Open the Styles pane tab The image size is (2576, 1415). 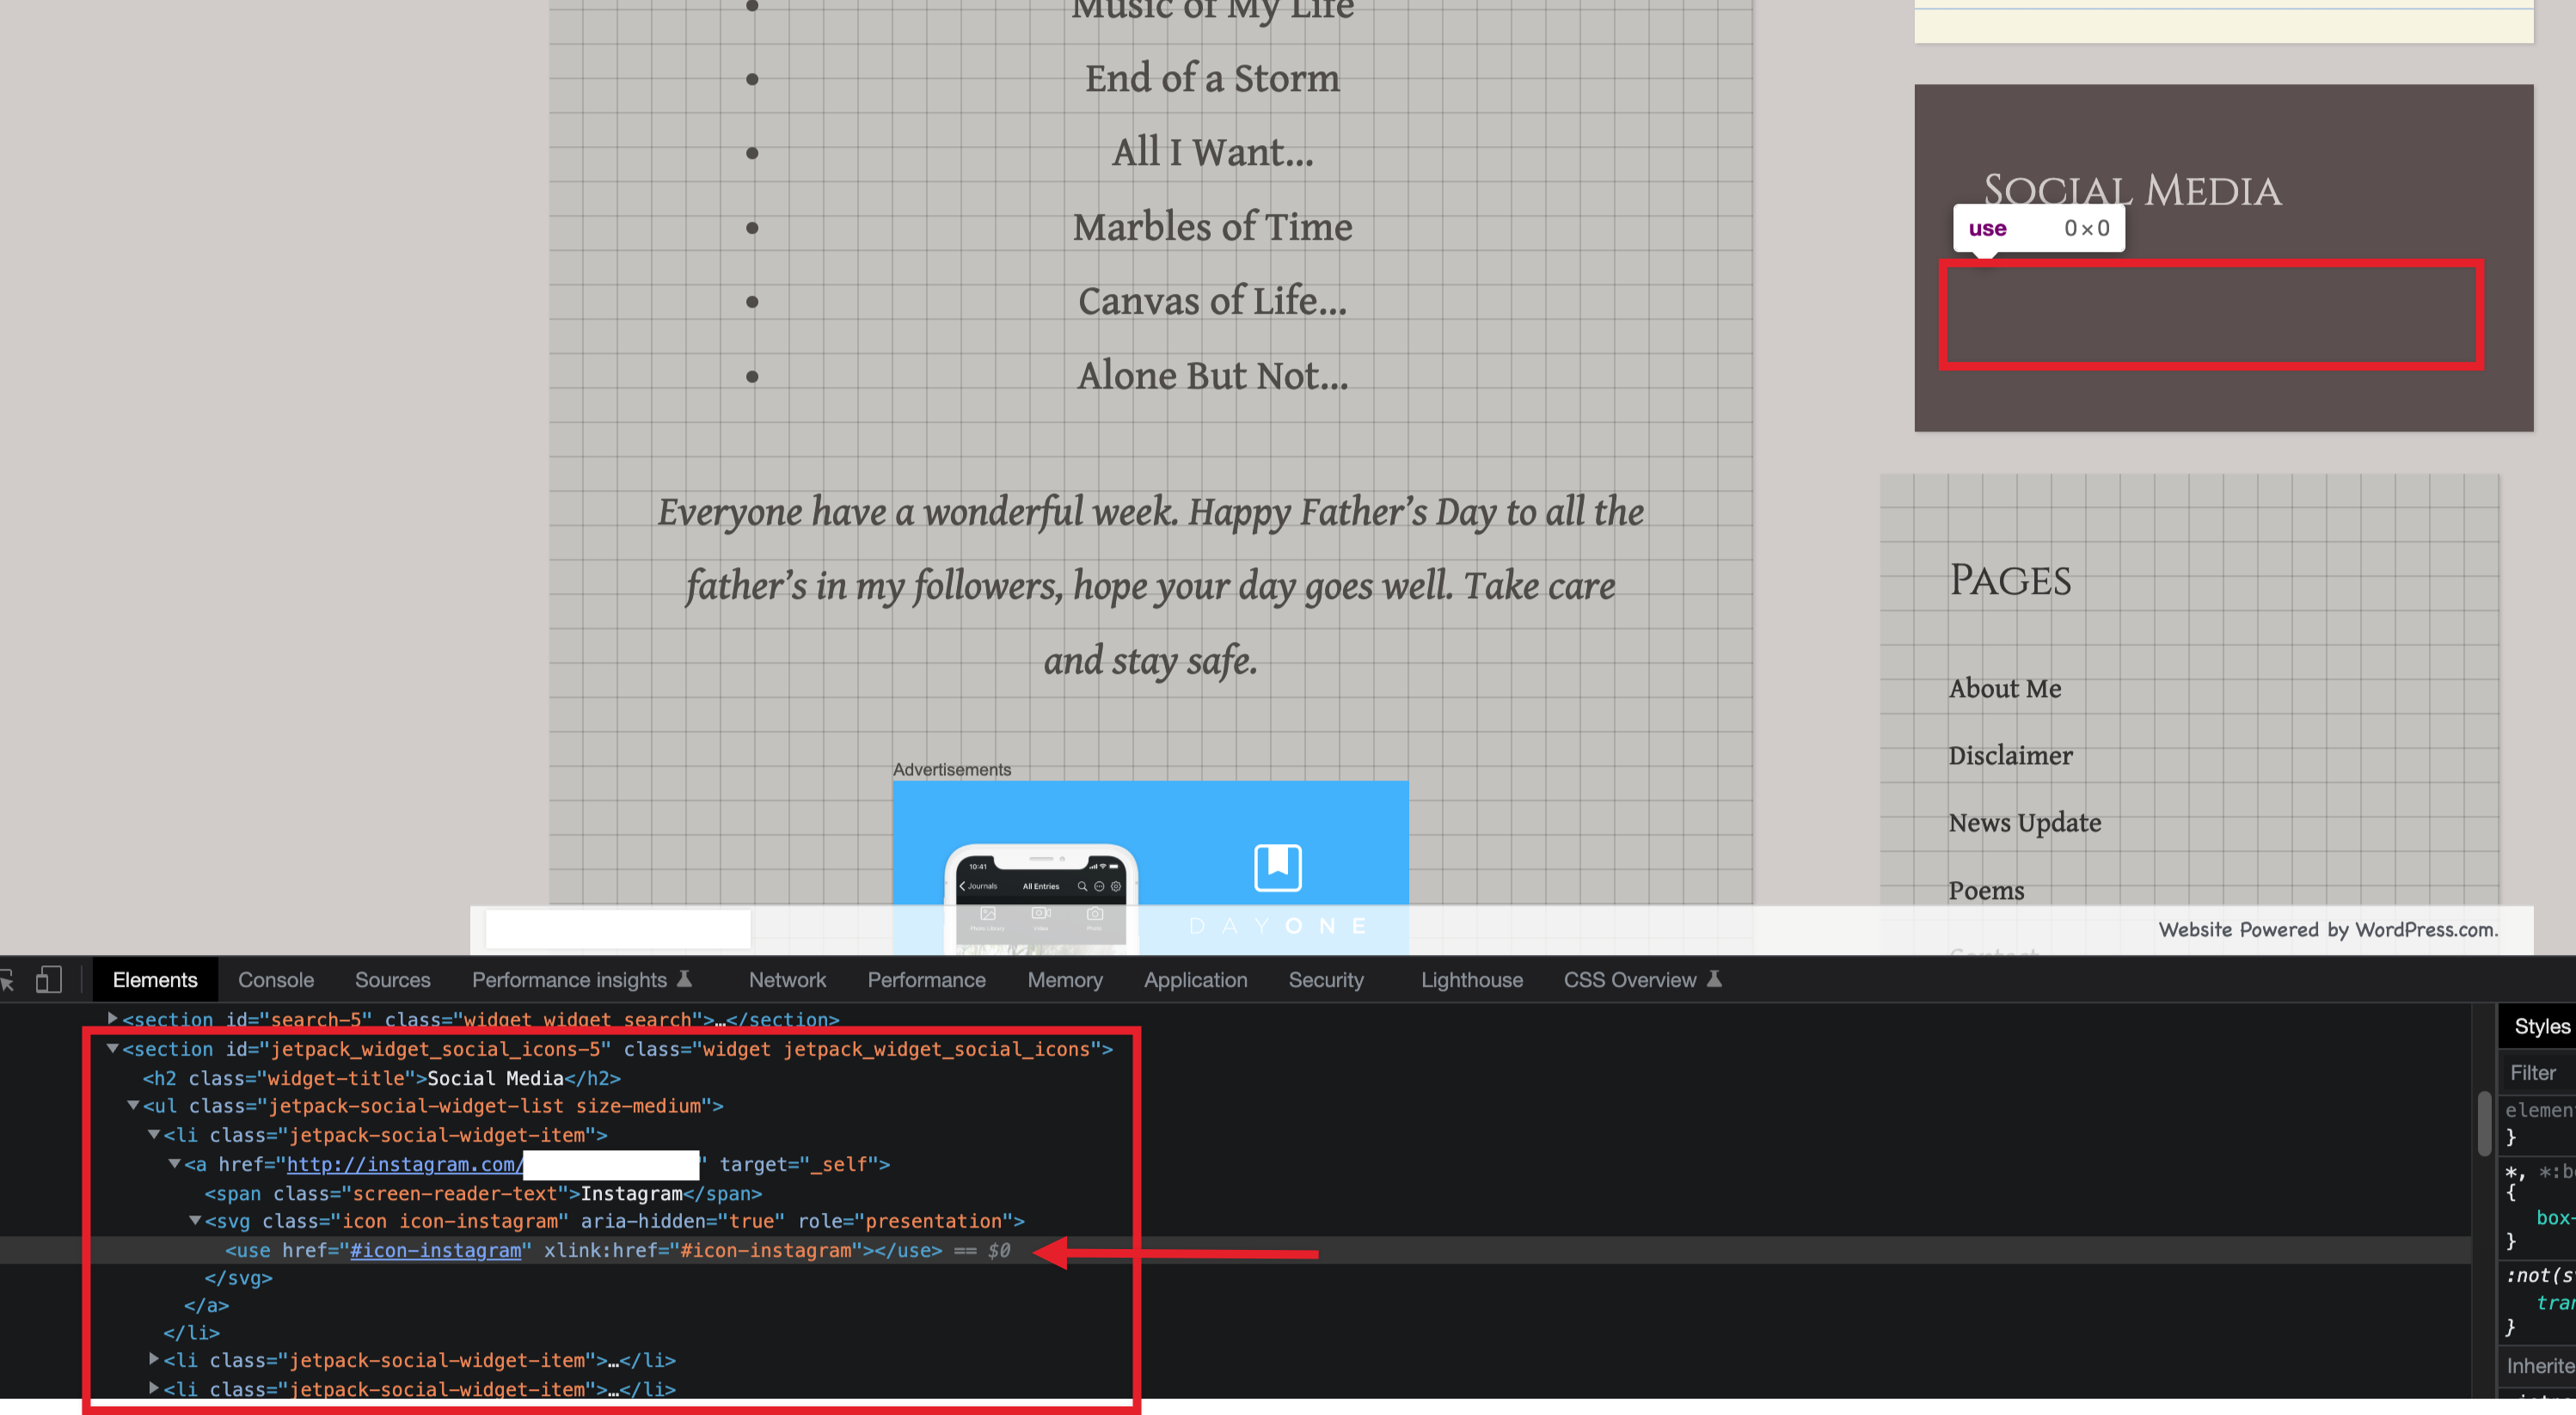[x=2540, y=1026]
